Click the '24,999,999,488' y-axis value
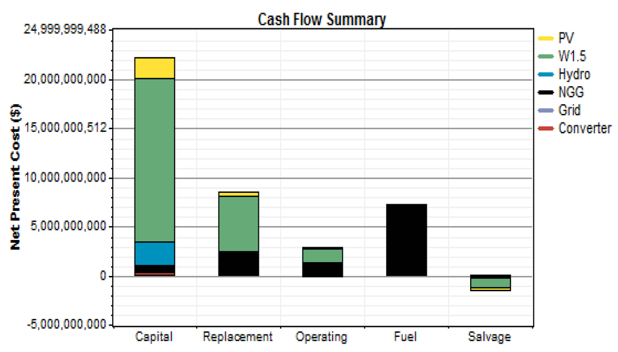This screenshot has width=618, height=352. (x=65, y=30)
